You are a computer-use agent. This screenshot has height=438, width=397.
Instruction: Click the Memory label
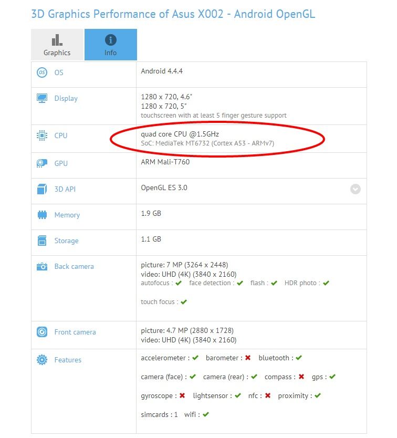(67, 215)
